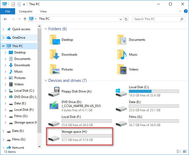
Task: Click the This PC title bar computer icon
Action: coord(5,4)
